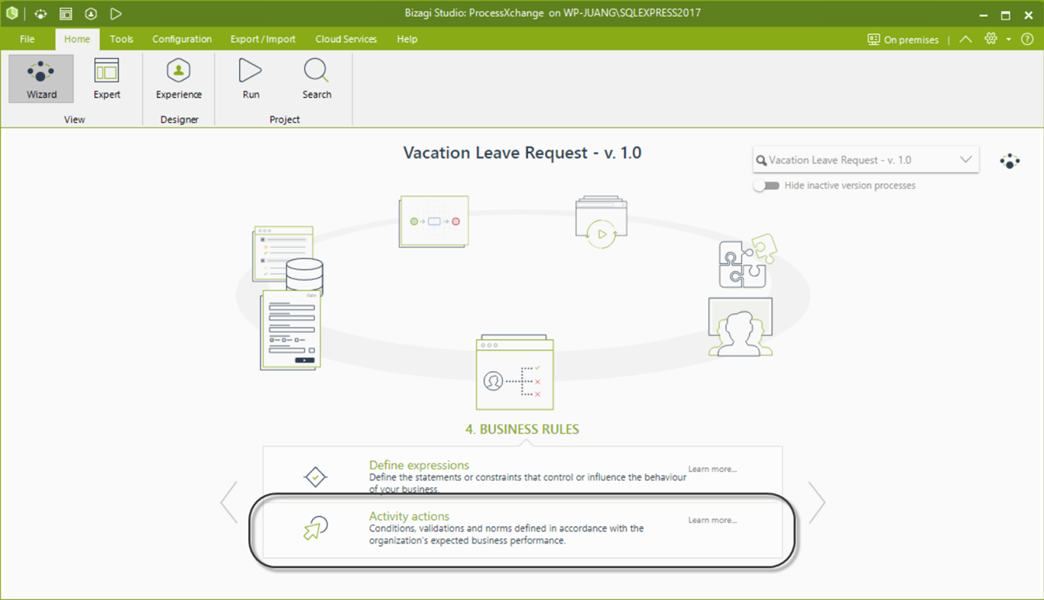Click the On premises label
Screen dimensions: 1044x600
click(911, 40)
